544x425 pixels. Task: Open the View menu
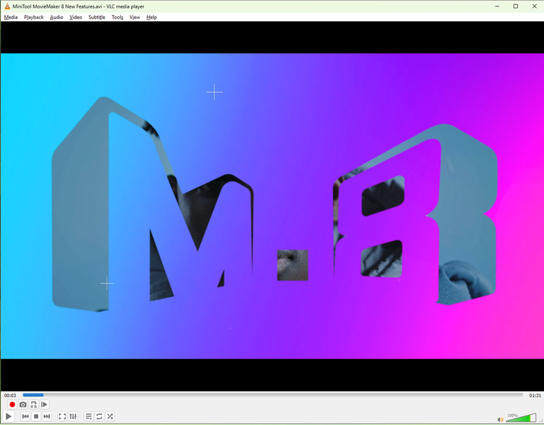tap(134, 17)
